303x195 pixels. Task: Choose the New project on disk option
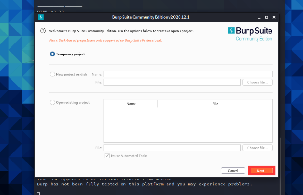click(52, 74)
